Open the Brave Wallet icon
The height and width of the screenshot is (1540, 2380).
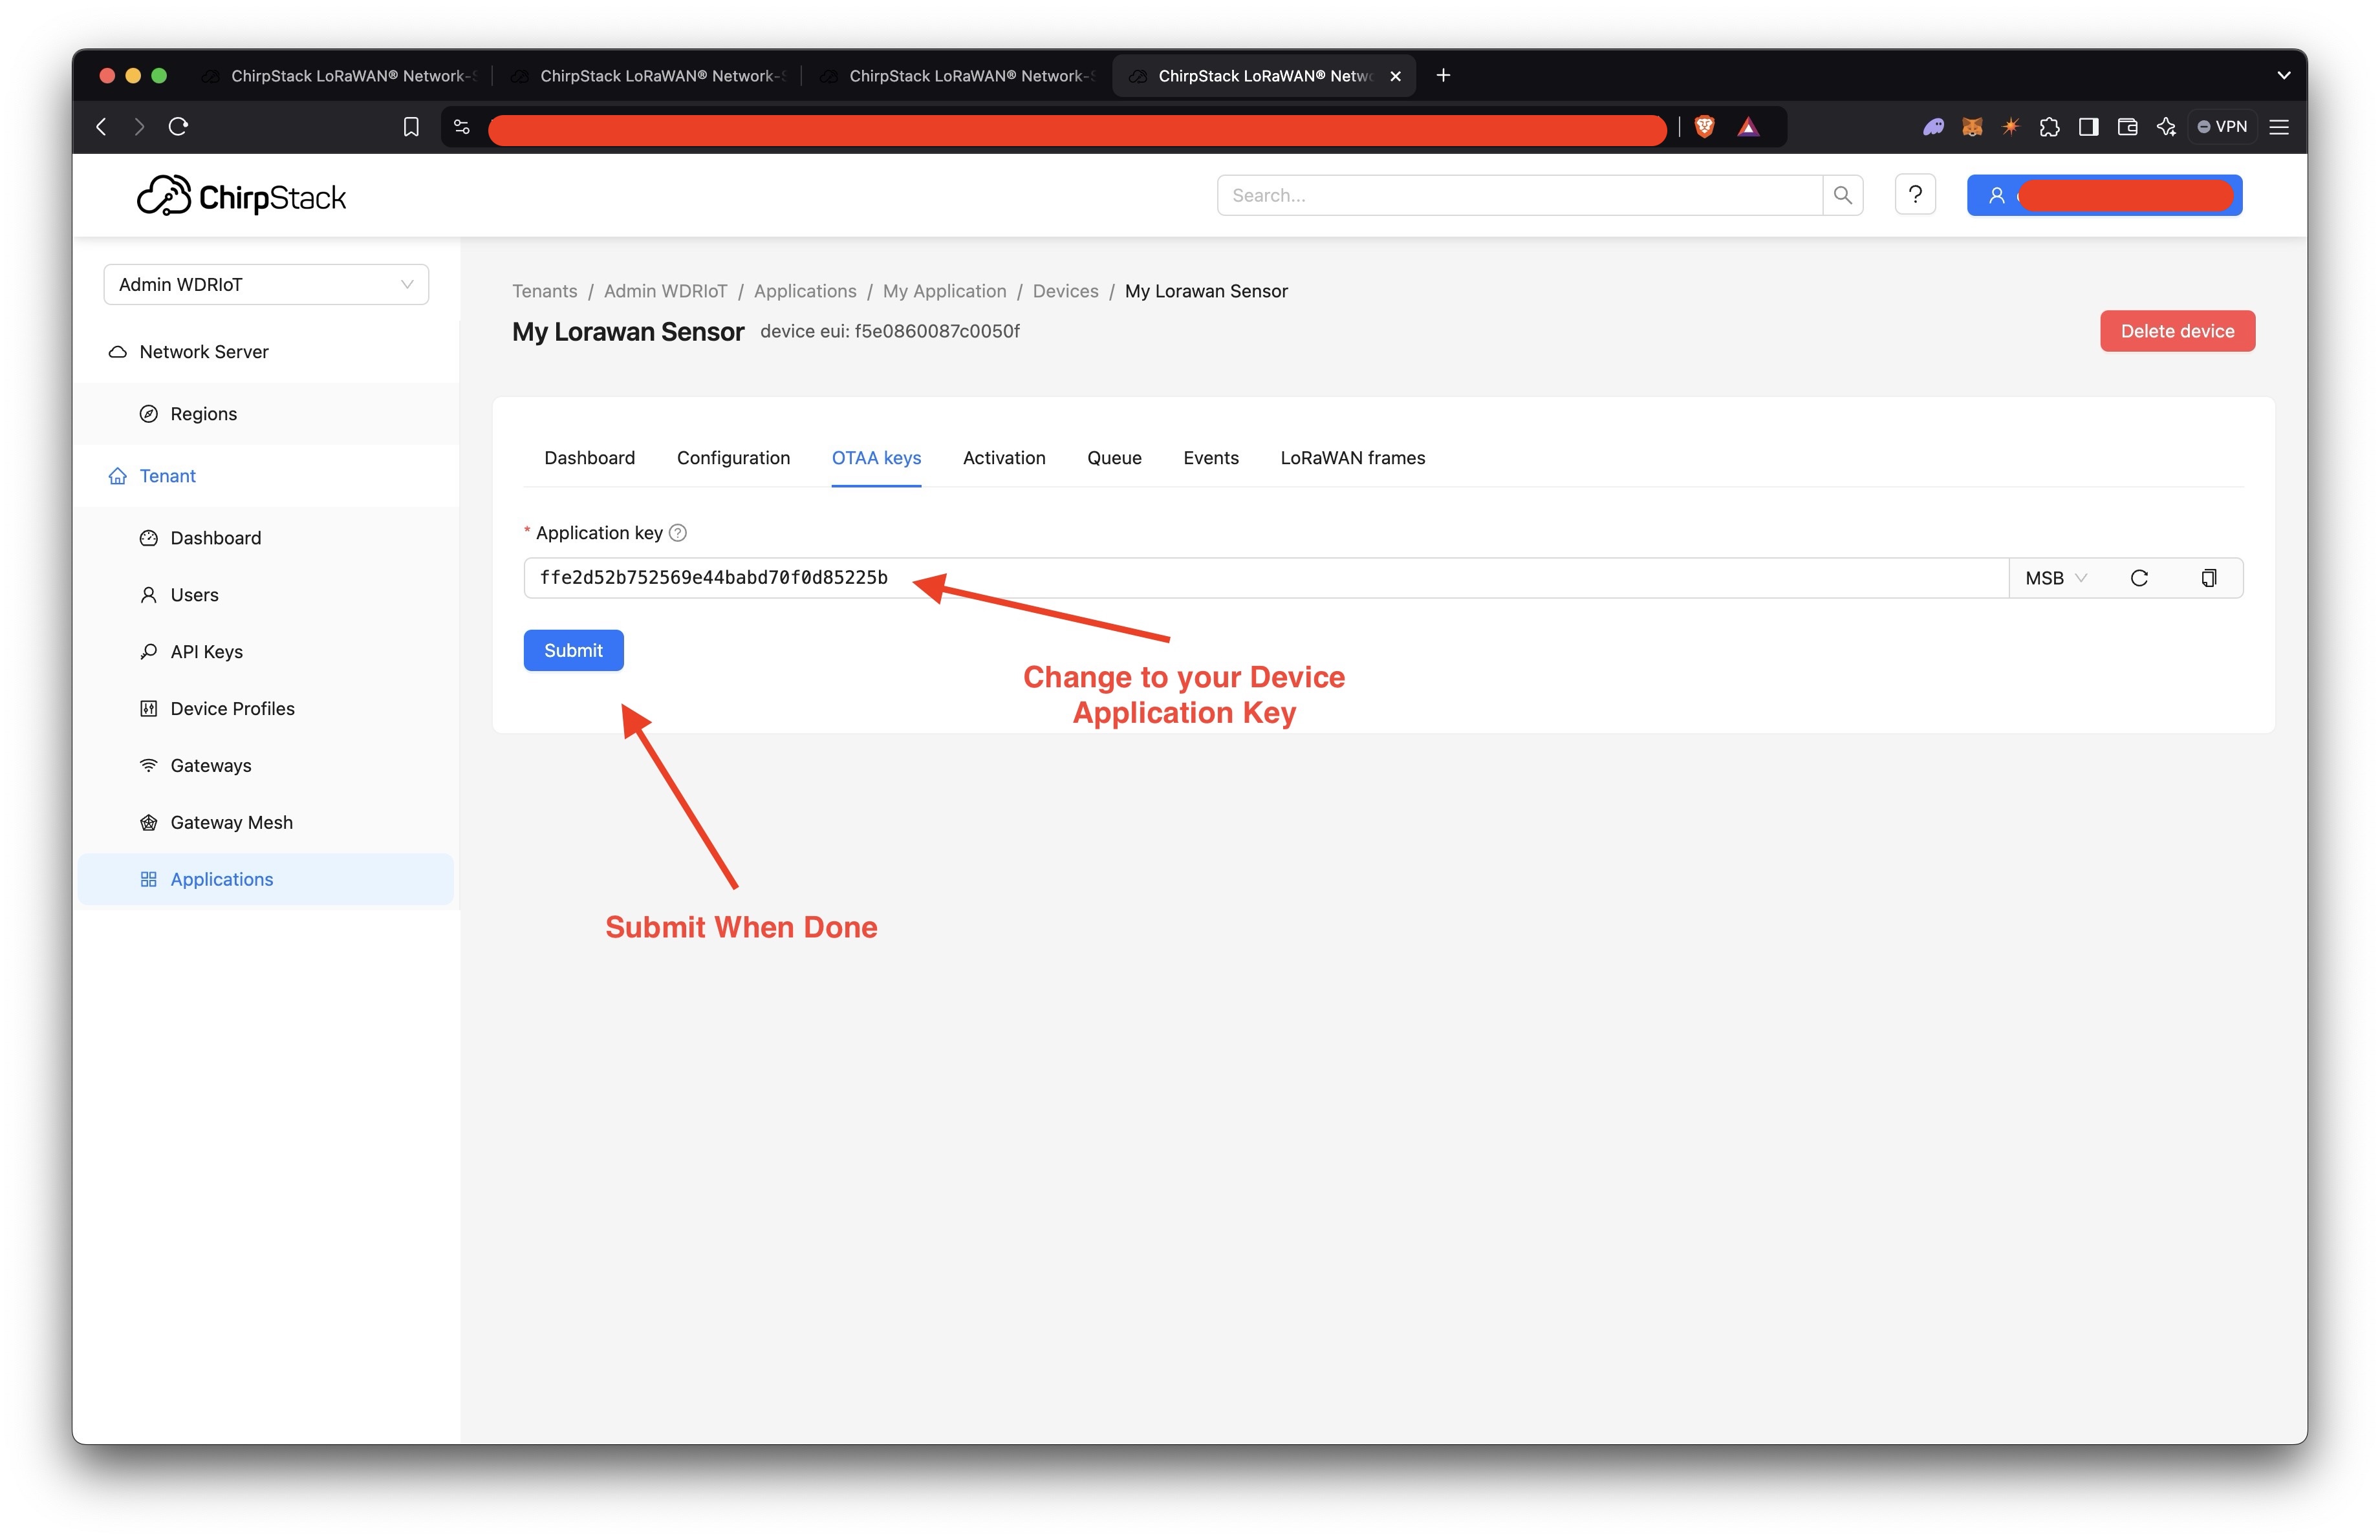[x=2127, y=127]
